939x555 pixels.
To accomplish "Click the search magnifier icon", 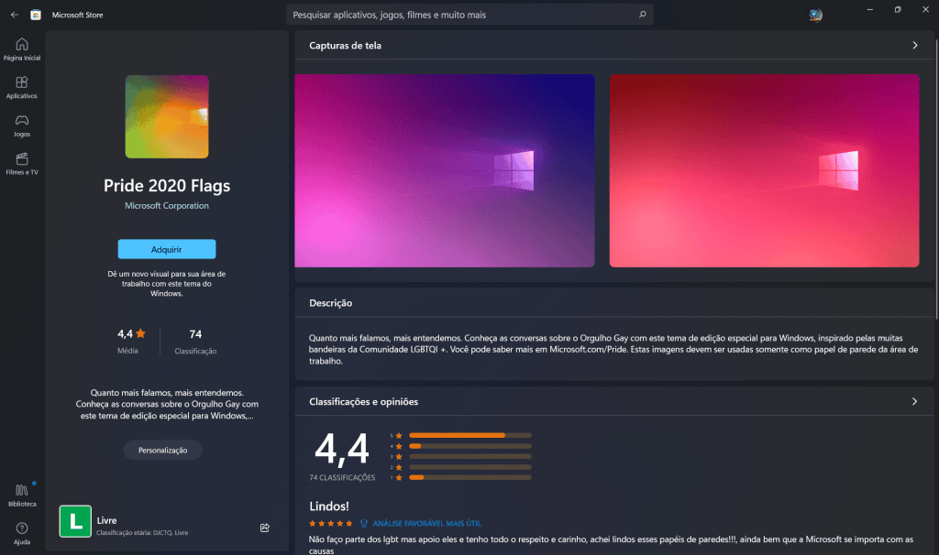I will pyautogui.click(x=642, y=15).
